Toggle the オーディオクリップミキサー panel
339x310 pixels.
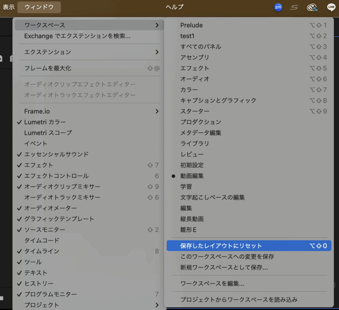pos(89,186)
